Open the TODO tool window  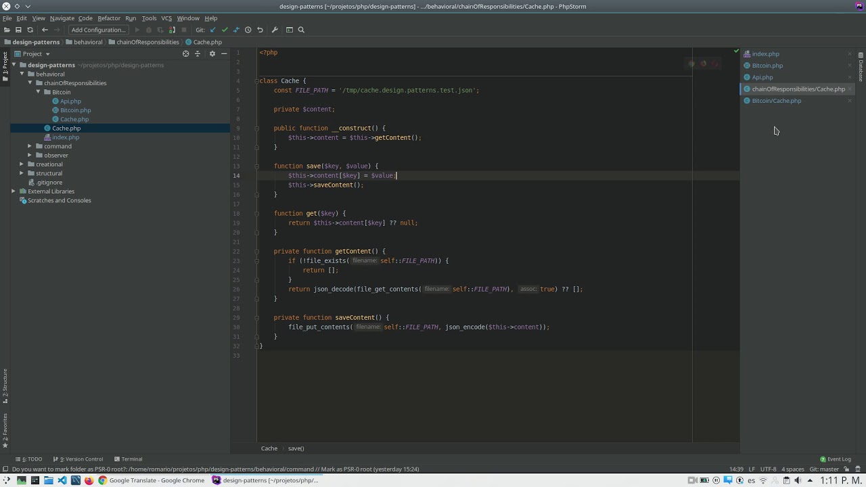(x=28, y=459)
